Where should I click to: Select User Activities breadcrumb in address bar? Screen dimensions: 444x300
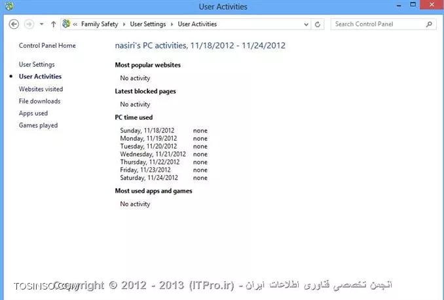click(197, 24)
